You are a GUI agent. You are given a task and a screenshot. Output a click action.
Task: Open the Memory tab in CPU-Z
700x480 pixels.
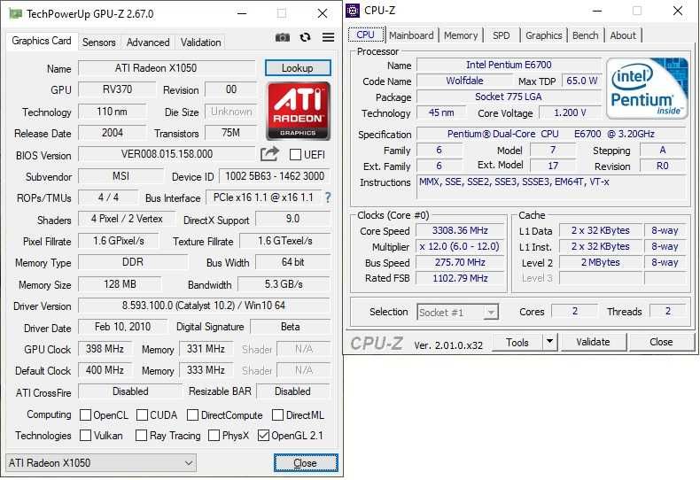point(461,35)
